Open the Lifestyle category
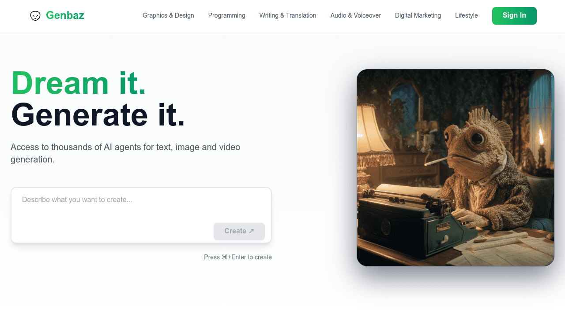The width and height of the screenshot is (565, 317). coord(466,15)
